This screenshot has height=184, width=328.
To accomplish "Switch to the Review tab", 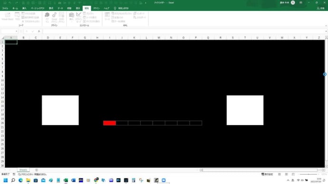I will (x=69, y=9).
